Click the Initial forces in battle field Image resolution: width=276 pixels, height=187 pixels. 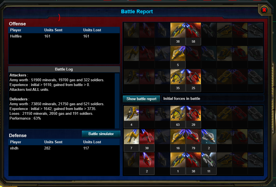(x=213, y=98)
